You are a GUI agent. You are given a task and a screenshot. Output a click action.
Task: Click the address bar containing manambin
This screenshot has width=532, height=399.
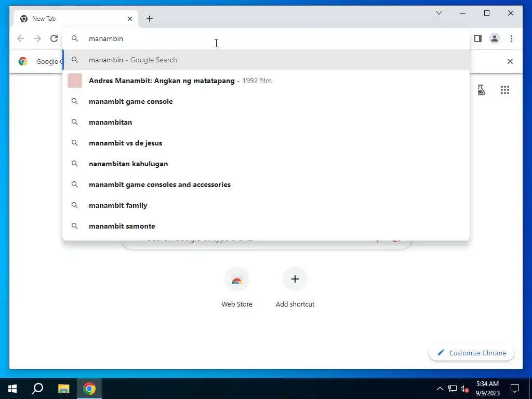[x=267, y=38]
